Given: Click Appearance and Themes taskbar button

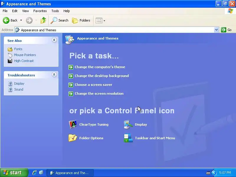Looking at the screenshot, I should [x=70, y=173].
